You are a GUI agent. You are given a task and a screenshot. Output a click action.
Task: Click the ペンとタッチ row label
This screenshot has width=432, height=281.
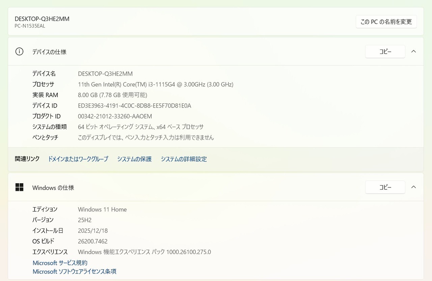[45, 137]
